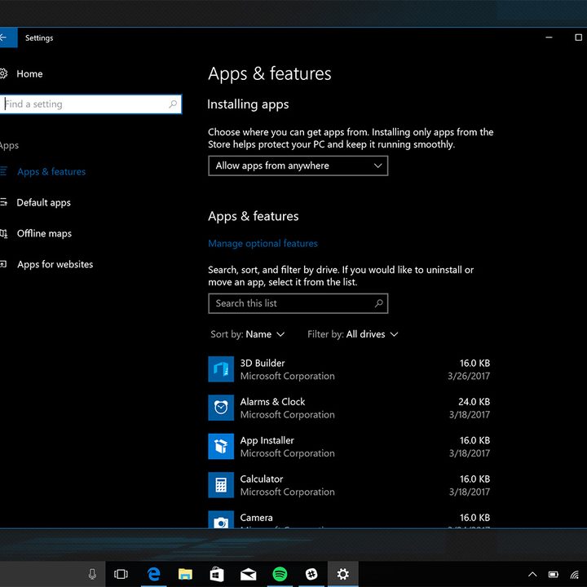
Task: Select the 3D Builder list entry name
Action: pyautogui.click(x=263, y=363)
